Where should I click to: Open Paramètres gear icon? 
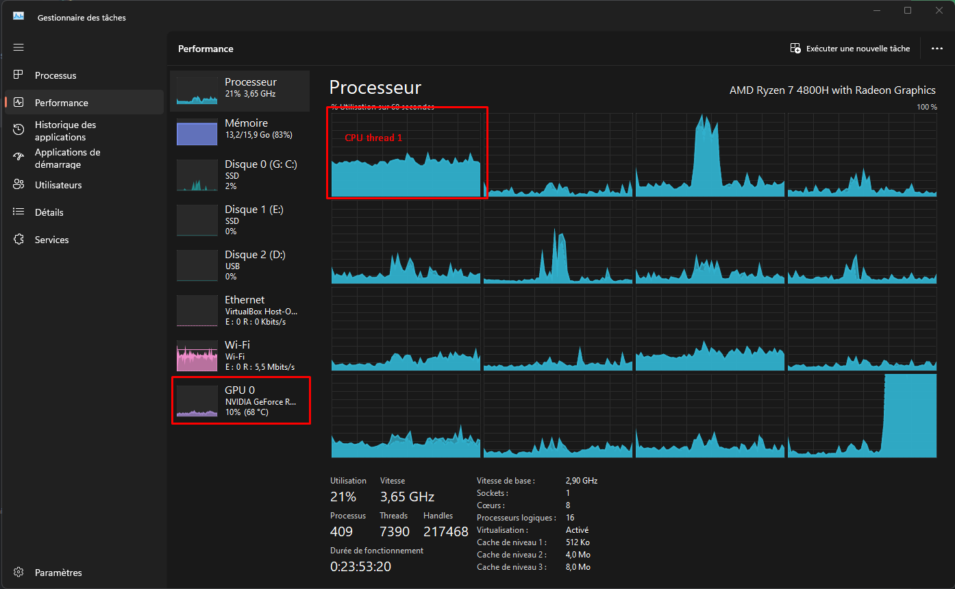click(19, 573)
